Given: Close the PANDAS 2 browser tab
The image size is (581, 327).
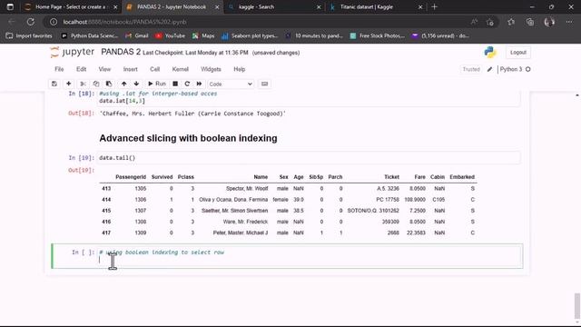Looking at the screenshot, I should (217, 7).
